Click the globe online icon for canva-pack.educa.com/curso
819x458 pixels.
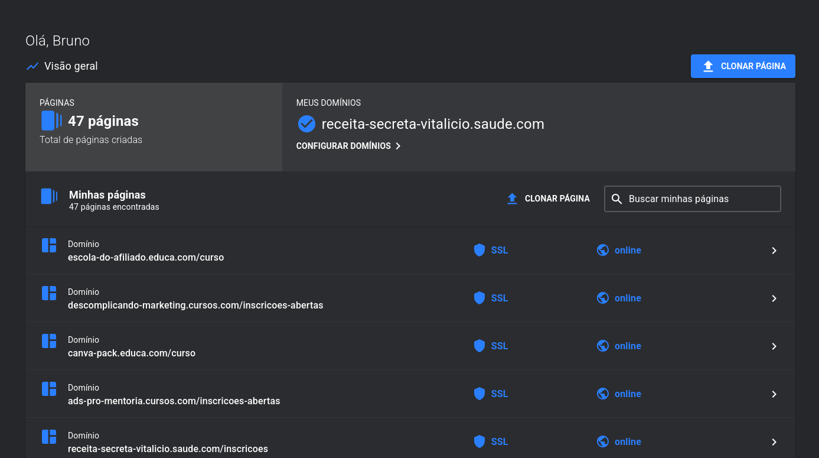coord(602,346)
